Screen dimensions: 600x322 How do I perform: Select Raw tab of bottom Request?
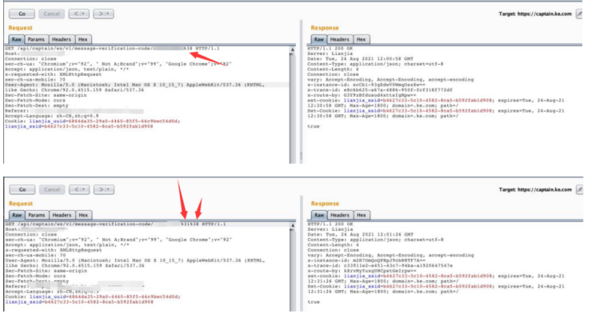17,215
